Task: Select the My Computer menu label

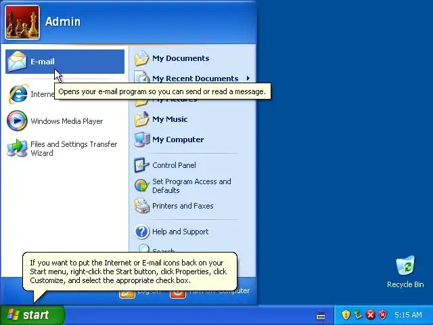Action: 178,139
